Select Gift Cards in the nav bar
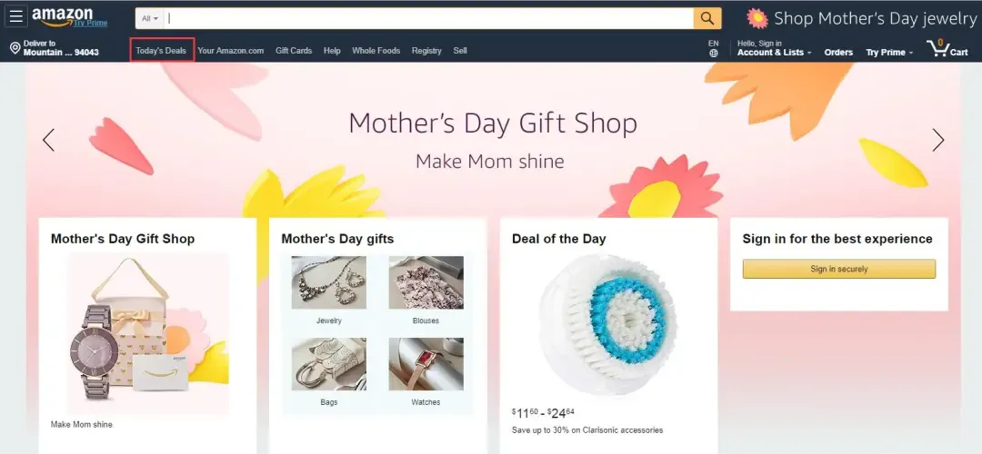Image resolution: width=982 pixels, height=454 pixels. [x=294, y=51]
